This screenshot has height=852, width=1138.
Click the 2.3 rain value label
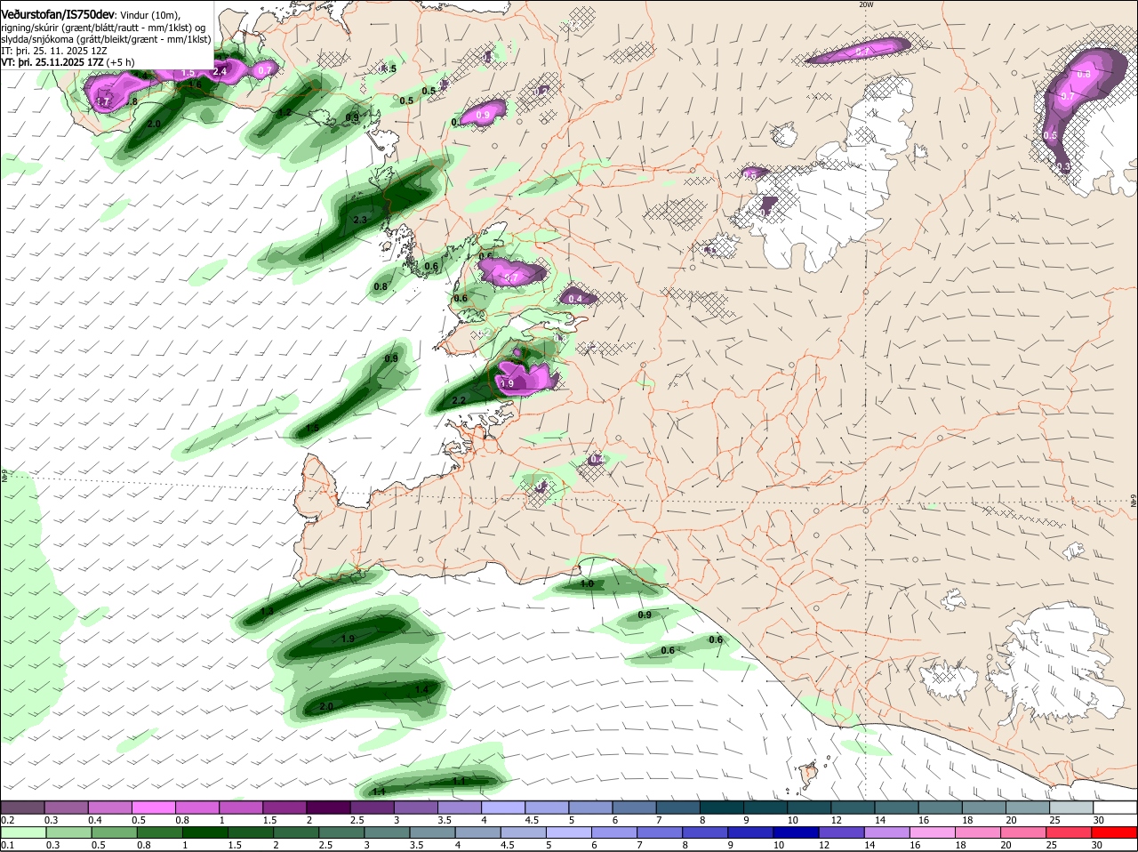click(360, 220)
